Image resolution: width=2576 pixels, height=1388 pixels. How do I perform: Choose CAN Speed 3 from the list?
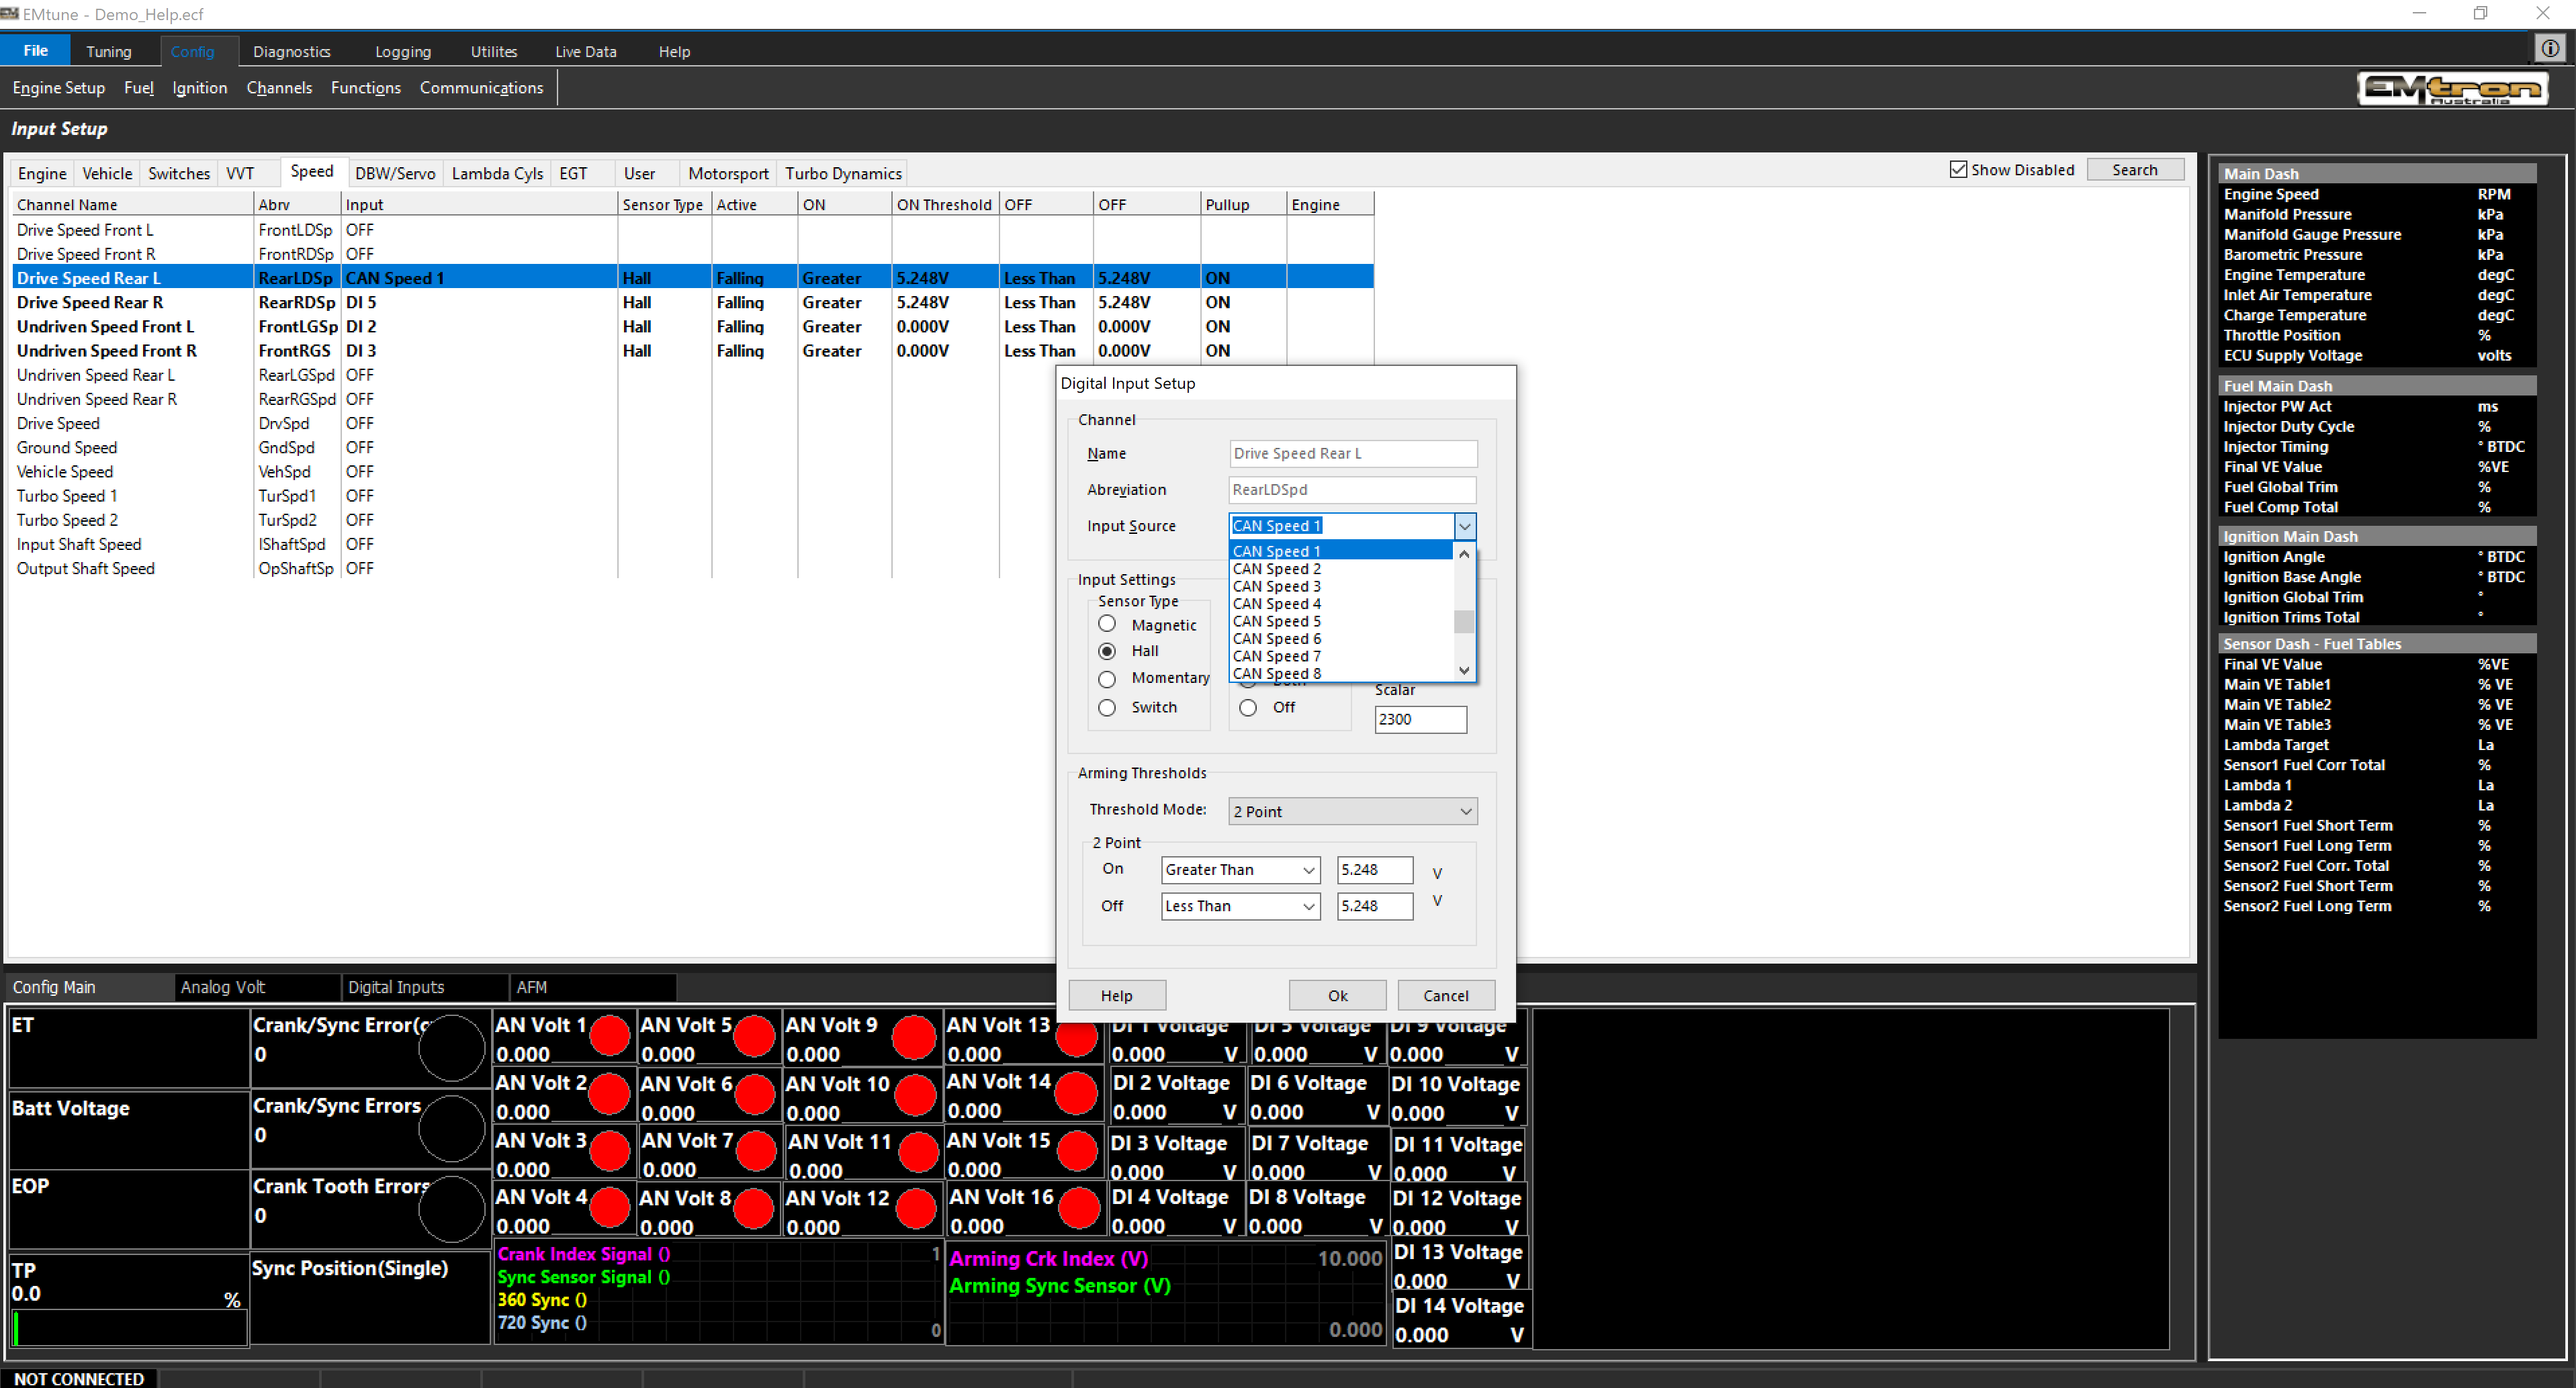(x=1341, y=586)
